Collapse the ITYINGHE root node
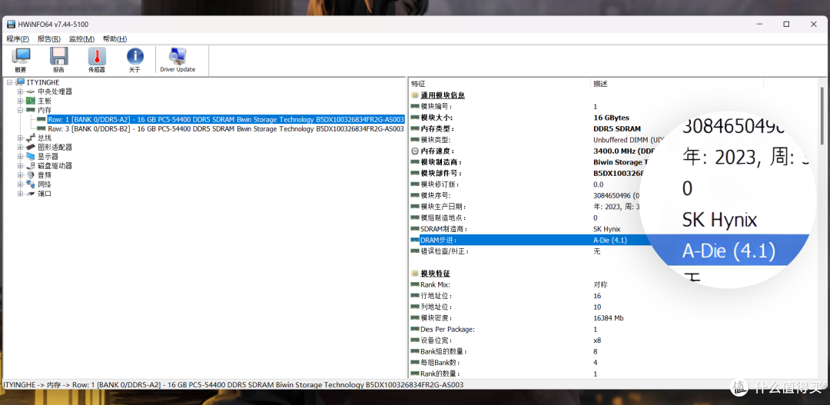Viewport: 830px width, 405px height. coord(10,82)
